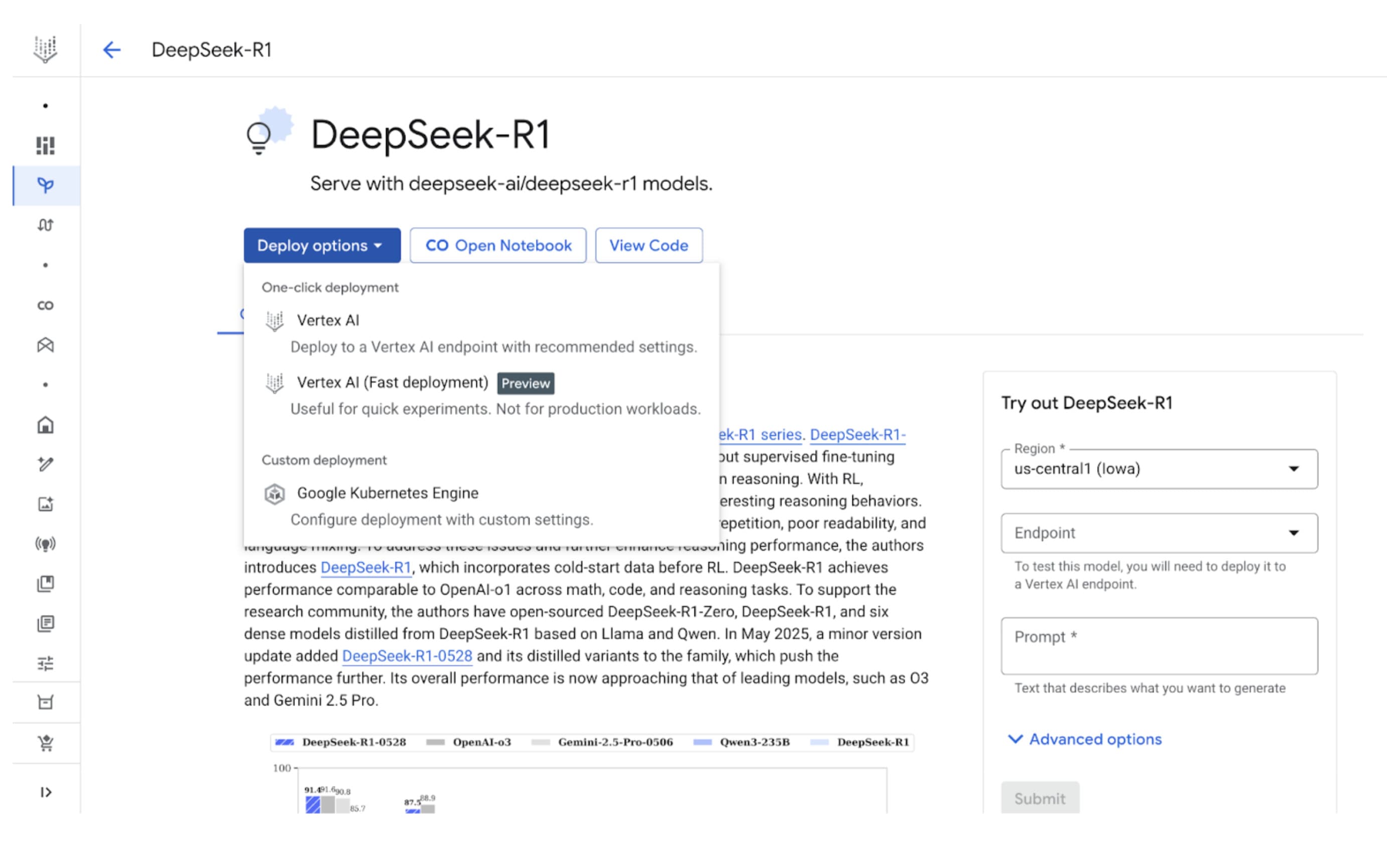Expand Advanced options
This screenshot has width=1387, height=859.
pos(1085,739)
